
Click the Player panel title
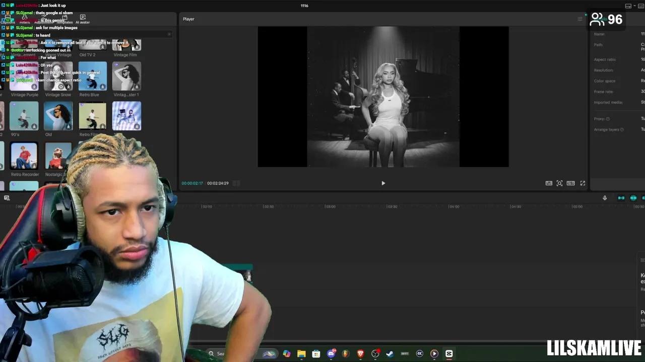188,19
